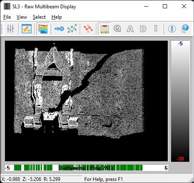This screenshot has width=194, height=183.
Task: Open the settings sliders toolbar icon
Action: coord(10,29)
